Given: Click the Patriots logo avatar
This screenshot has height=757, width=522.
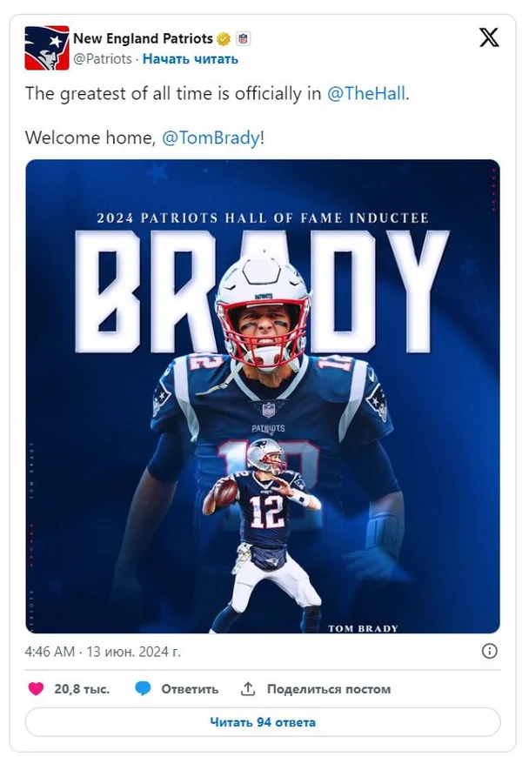Looking at the screenshot, I should coord(47,49).
